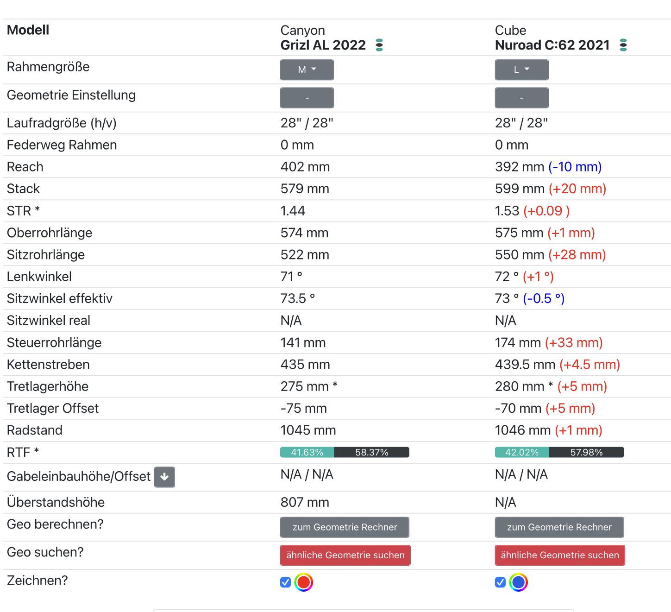
Task: Click the Modell header label
Action: pos(28,30)
